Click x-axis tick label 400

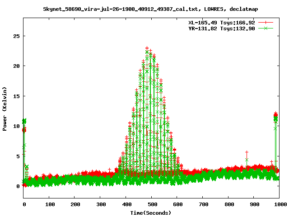127,204
